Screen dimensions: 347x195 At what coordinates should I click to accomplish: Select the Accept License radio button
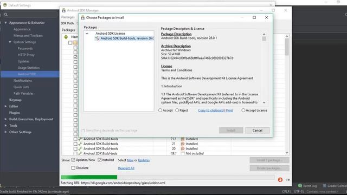click(x=243, y=110)
